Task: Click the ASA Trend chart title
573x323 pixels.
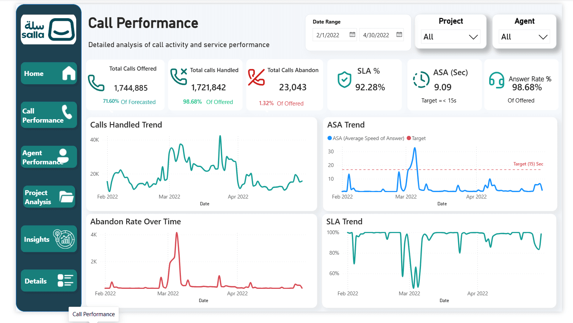Action: point(346,125)
